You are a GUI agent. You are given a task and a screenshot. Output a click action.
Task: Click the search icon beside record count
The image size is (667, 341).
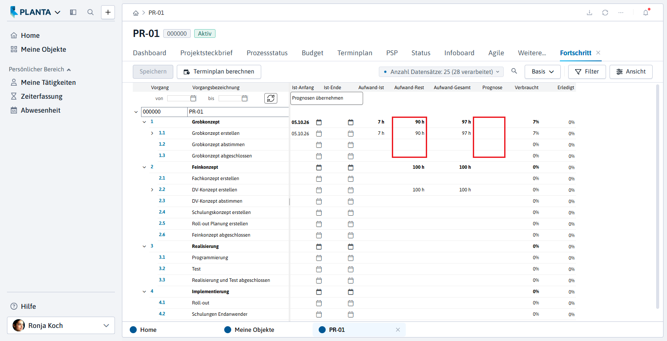(514, 71)
